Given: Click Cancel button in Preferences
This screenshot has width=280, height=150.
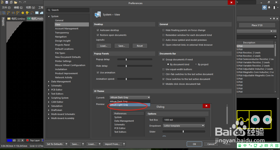Looking at the screenshot, I should pyautogui.click(x=211, y=144).
